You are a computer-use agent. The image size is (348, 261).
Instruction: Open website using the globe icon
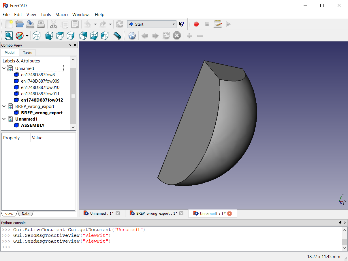click(x=132, y=36)
